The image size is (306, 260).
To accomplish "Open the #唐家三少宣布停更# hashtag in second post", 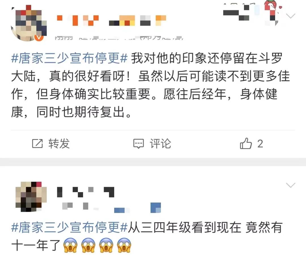I will pyautogui.click(x=69, y=227).
